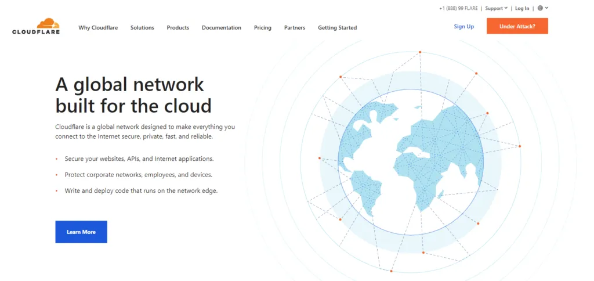The width and height of the screenshot is (594, 281).
Task: Click text "Write and deploy code that runs on the network edge."
Action: click(x=142, y=191)
